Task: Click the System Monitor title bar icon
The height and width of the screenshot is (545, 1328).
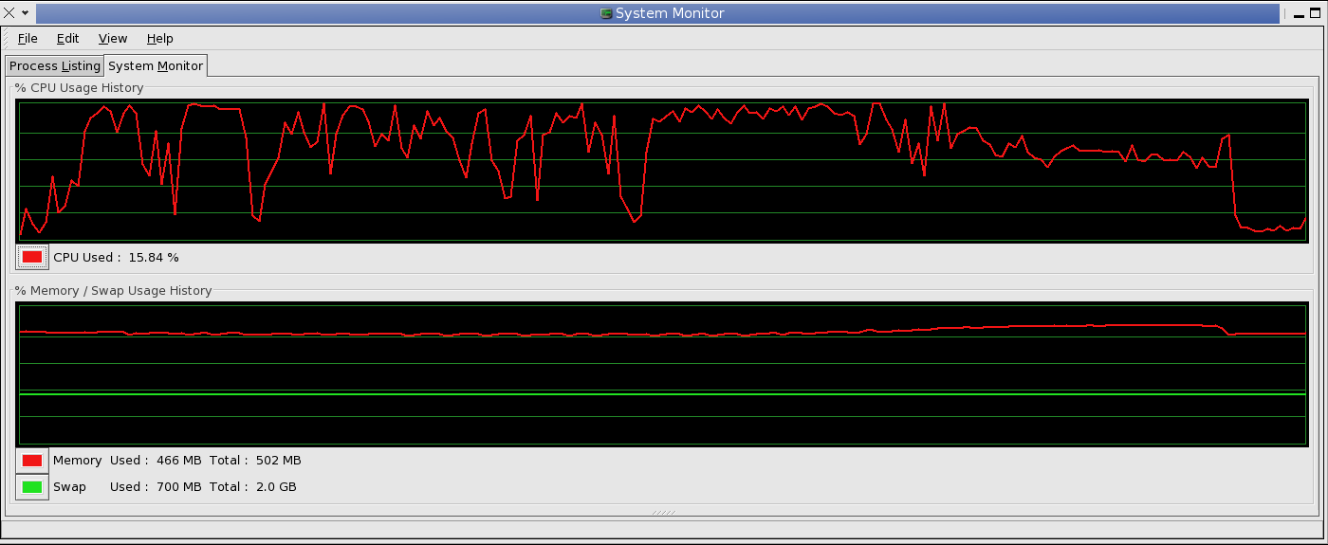Action: coord(605,13)
